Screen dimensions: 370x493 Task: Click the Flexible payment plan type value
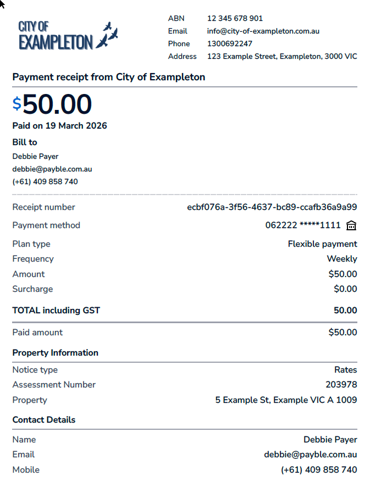tap(322, 244)
